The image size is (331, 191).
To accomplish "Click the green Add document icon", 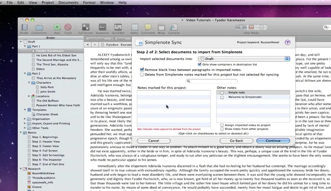I will coord(57,27).
